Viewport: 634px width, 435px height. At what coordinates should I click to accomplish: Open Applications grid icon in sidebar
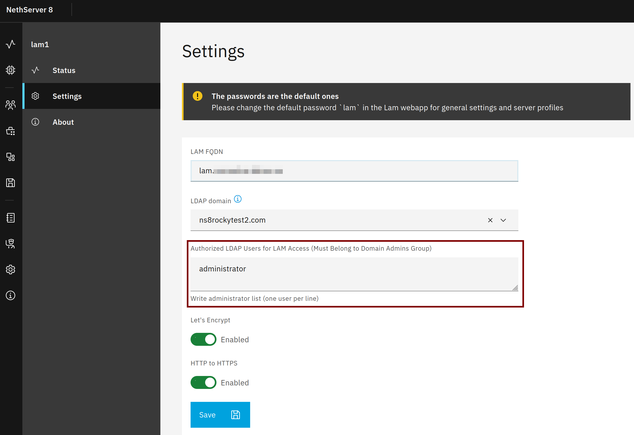coord(10,157)
